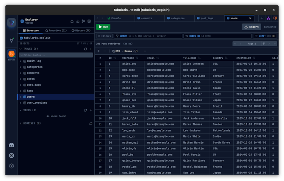The height and width of the screenshot is (181, 284).
Task: Sort by the full_name column
Action: [x=200, y=58]
